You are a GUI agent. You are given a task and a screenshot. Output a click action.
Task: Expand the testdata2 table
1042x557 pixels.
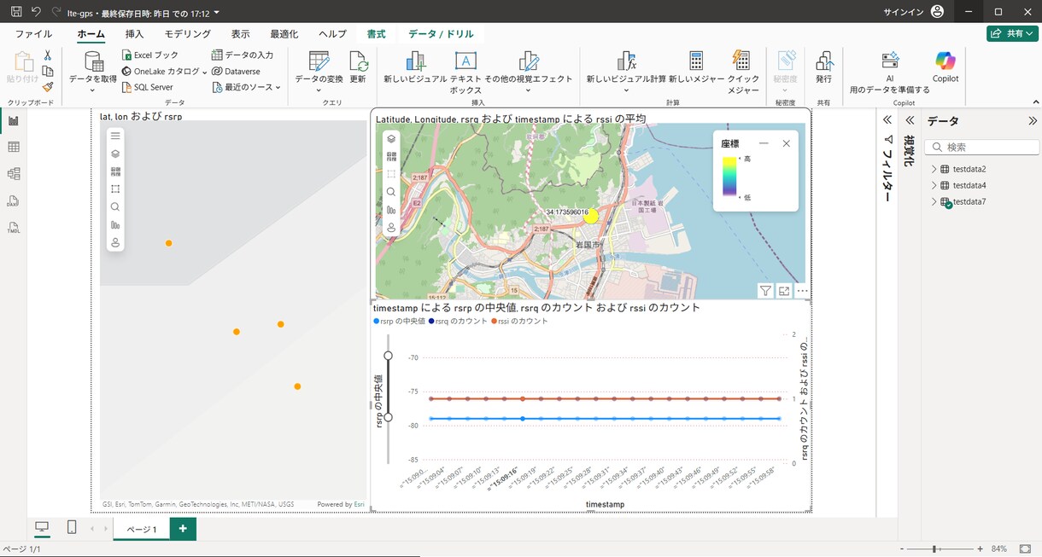tap(934, 169)
